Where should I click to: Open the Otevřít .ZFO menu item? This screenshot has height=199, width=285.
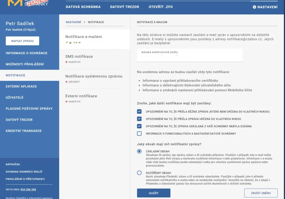click(x=161, y=7)
